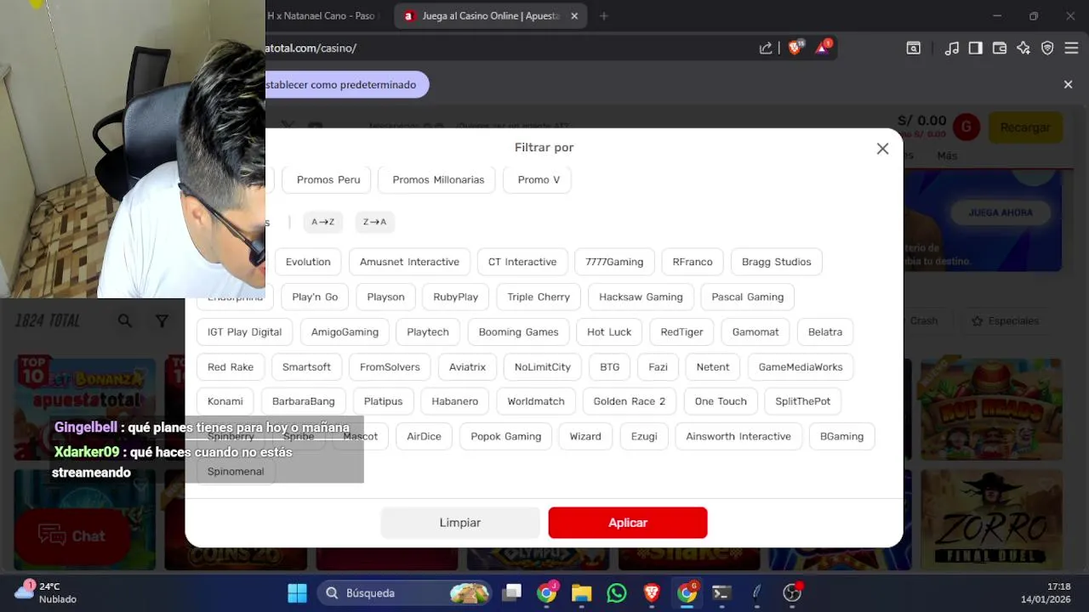This screenshot has height=612, width=1089.
Task: Open the tab search icon in toolbar
Action: pos(913,48)
